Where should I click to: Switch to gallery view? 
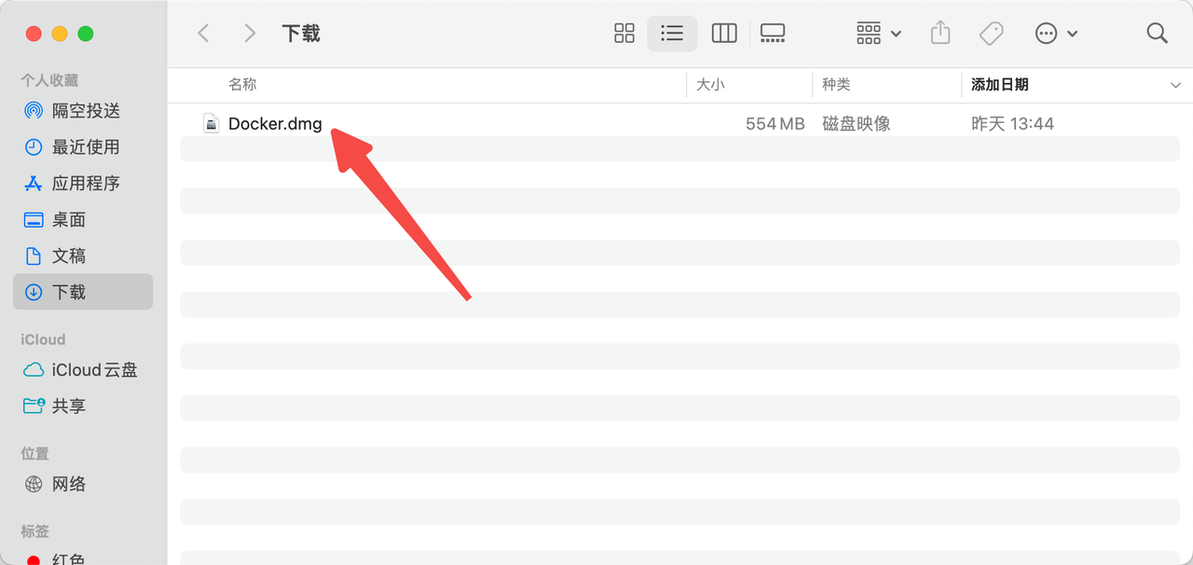[773, 34]
